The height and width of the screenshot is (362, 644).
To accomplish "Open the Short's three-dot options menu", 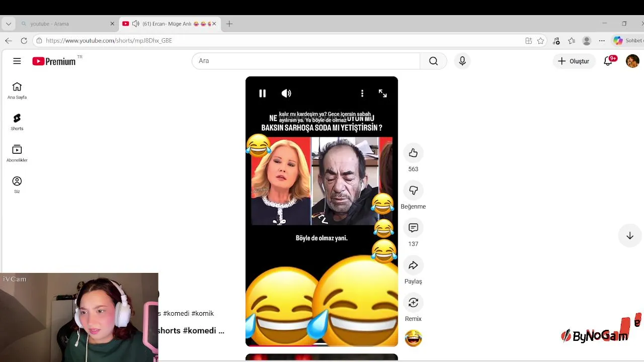I will 362,94.
